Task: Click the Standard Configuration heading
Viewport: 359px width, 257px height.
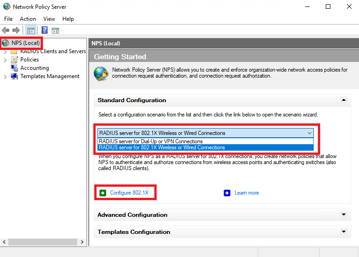Action: pyautogui.click(x=132, y=100)
